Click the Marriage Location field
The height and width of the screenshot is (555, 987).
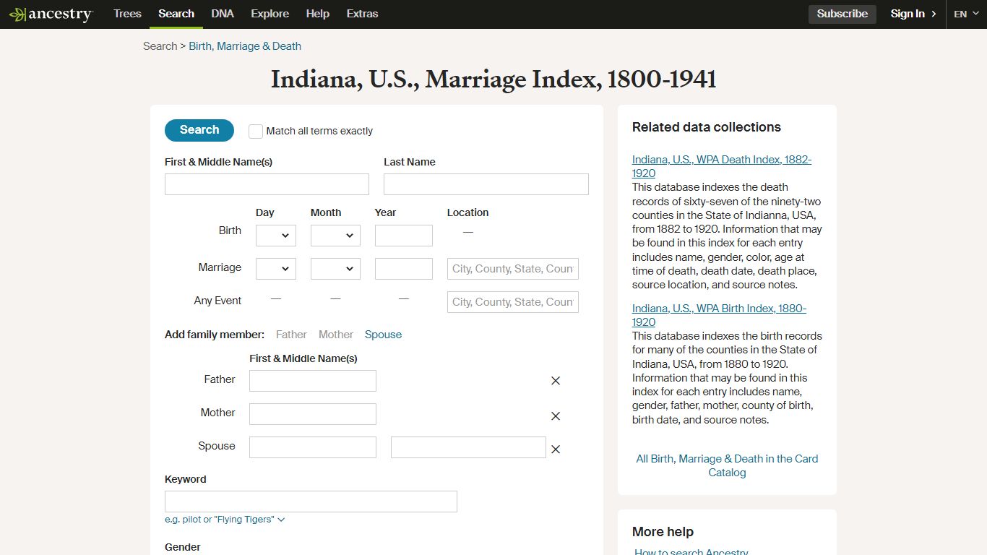point(513,269)
